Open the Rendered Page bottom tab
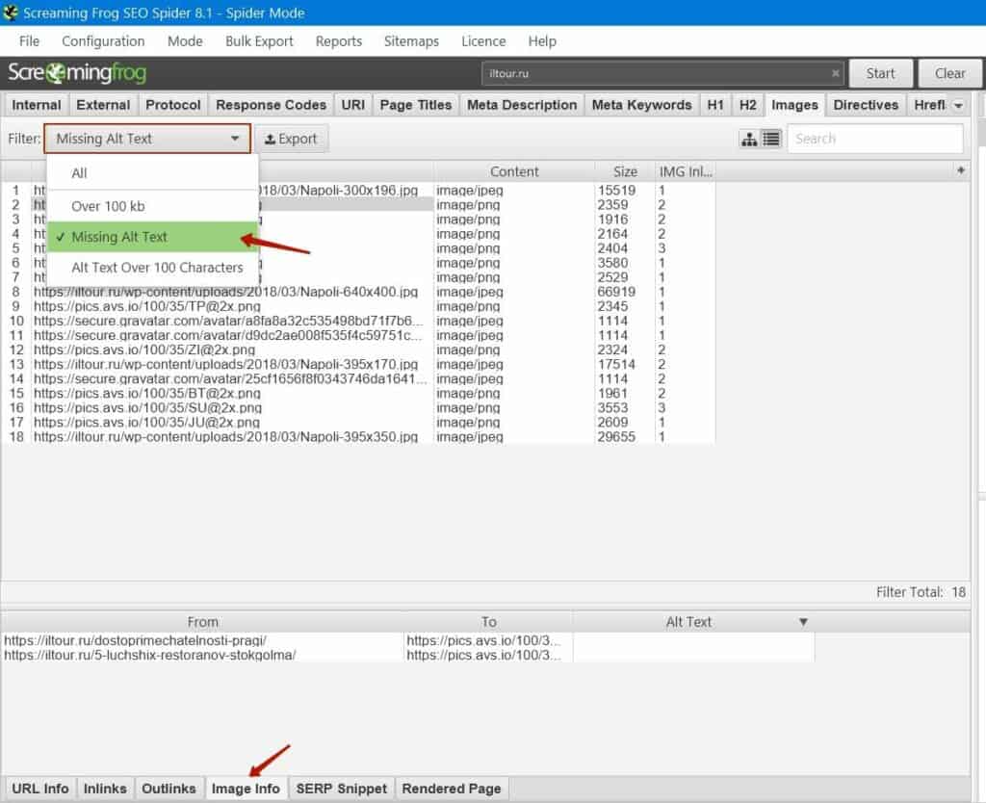 452,789
